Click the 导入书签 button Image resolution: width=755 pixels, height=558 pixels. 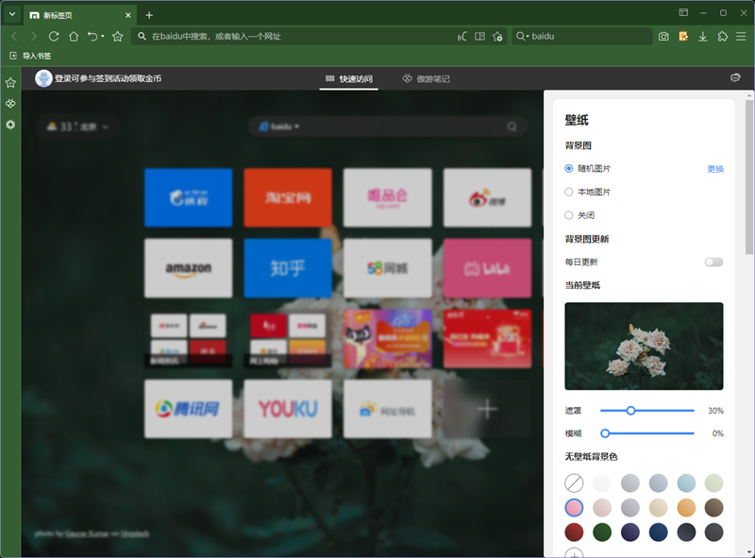coord(32,56)
